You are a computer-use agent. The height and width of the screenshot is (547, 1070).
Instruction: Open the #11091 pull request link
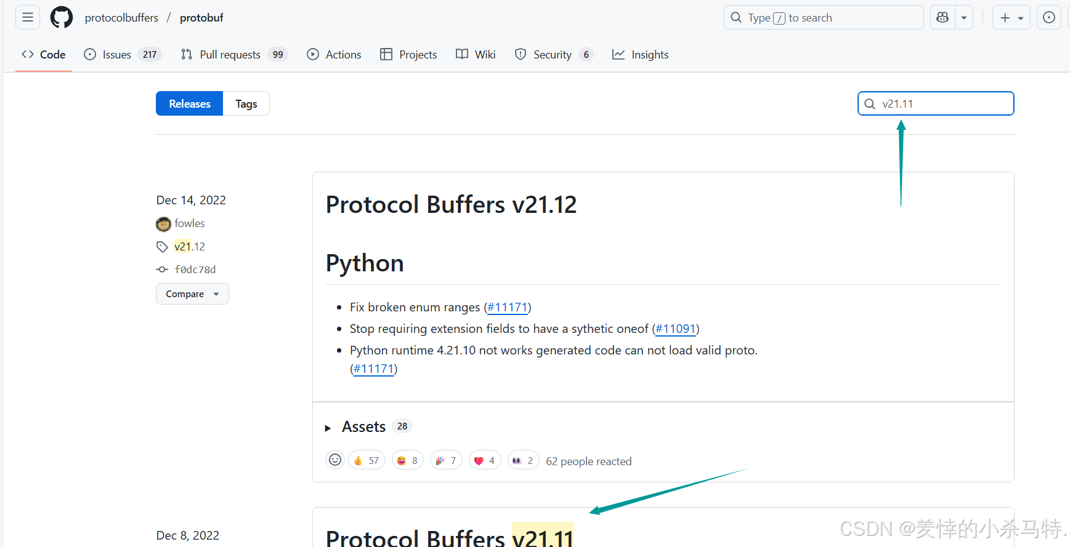(676, 329)
